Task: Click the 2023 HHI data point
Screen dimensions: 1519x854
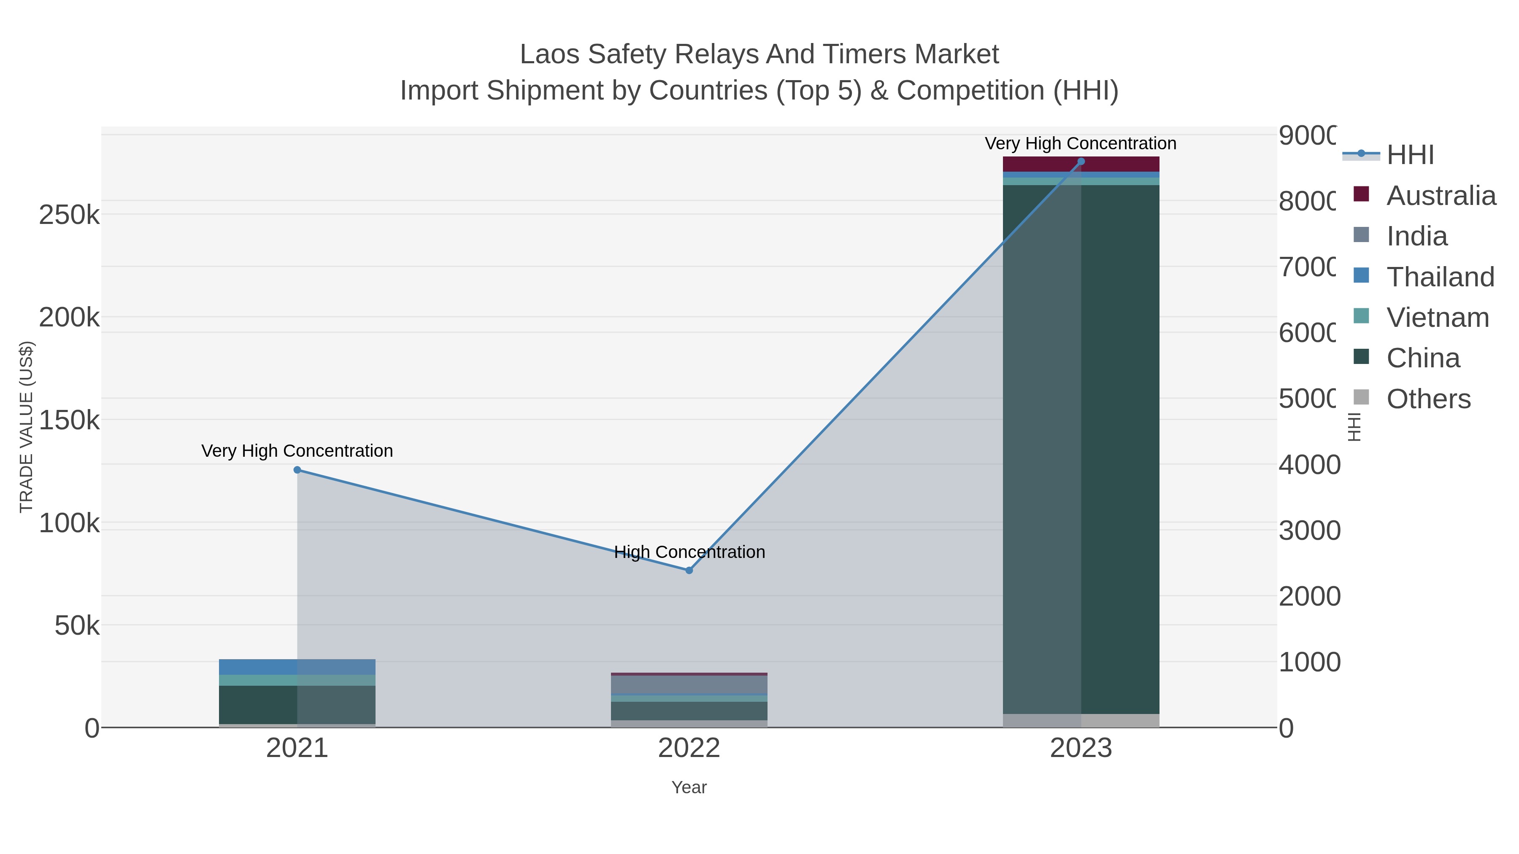Action: (x=1081, y=162)
